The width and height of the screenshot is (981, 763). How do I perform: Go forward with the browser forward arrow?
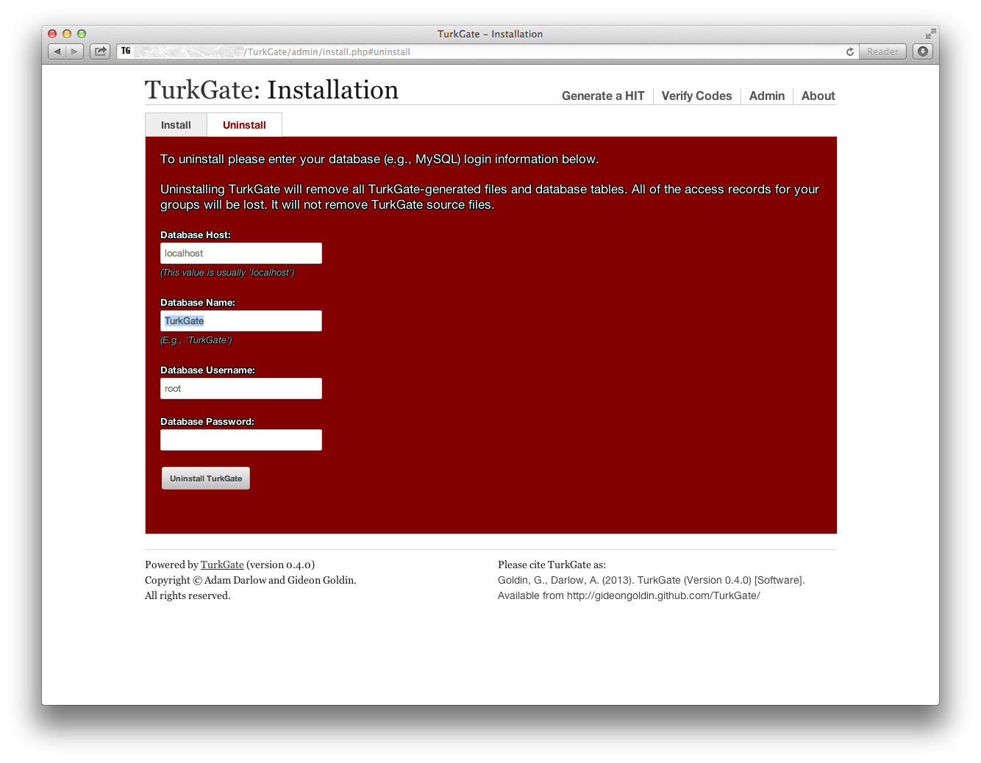(74, 51)
